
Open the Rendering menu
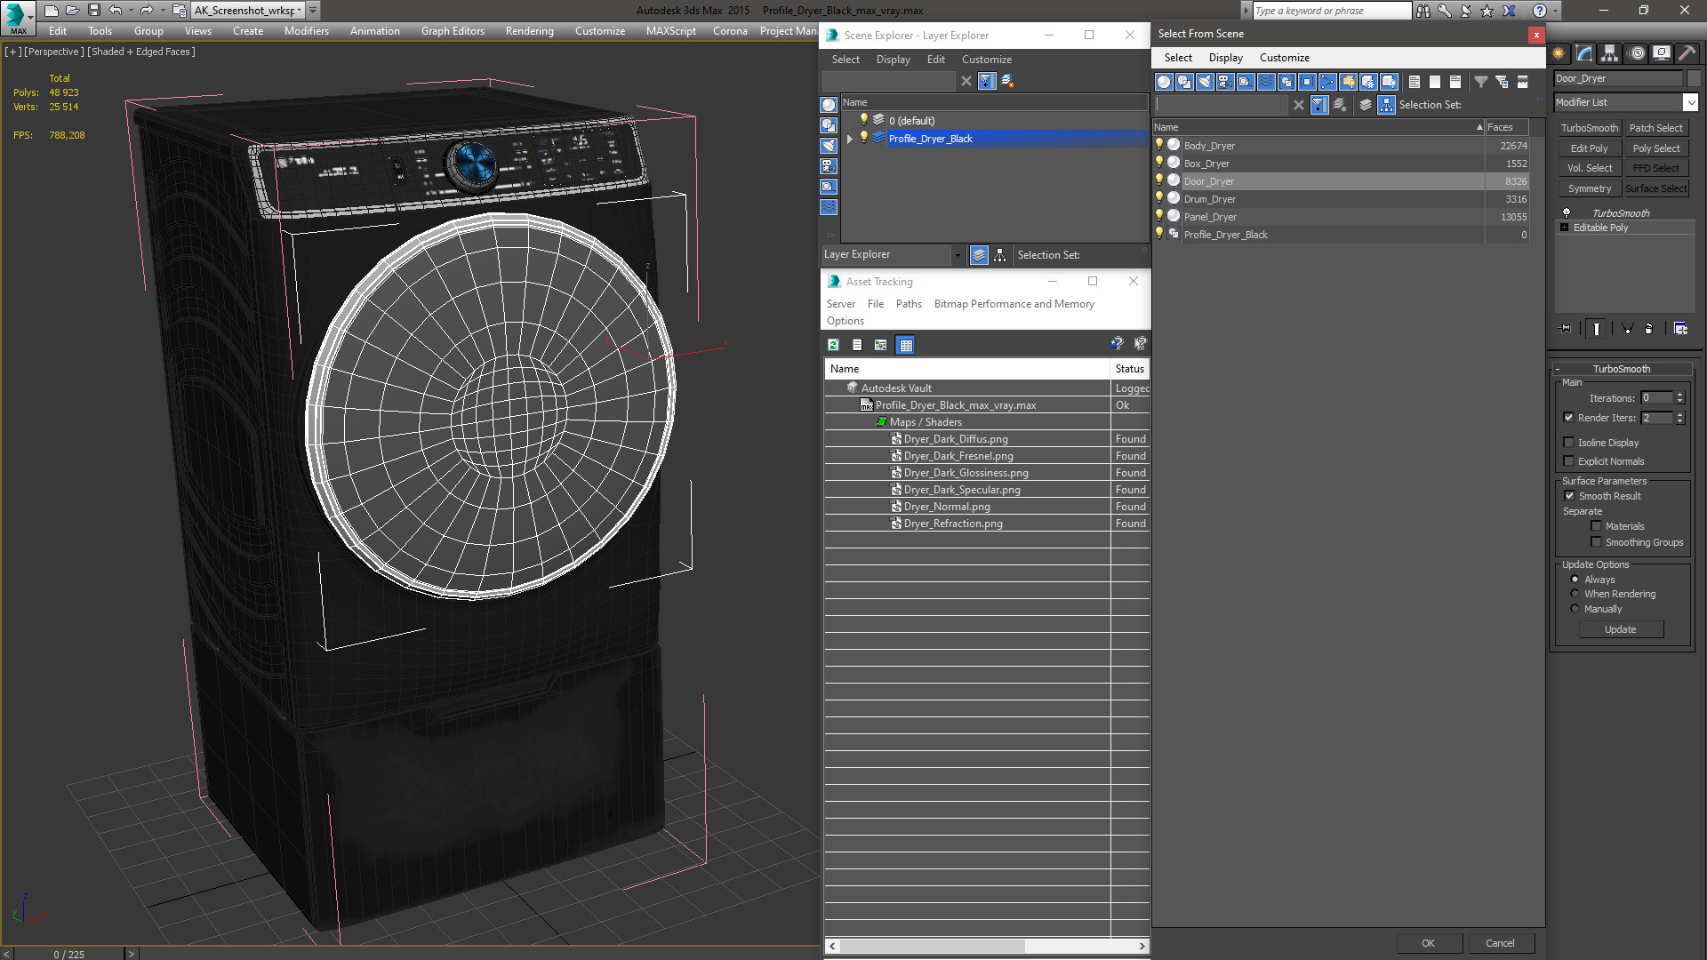pyautogui.click(x=530, y=31)
